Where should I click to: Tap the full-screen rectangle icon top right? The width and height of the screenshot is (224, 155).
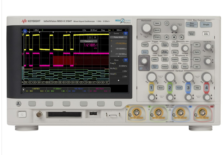pyautogui.click(x=126, y=30)
